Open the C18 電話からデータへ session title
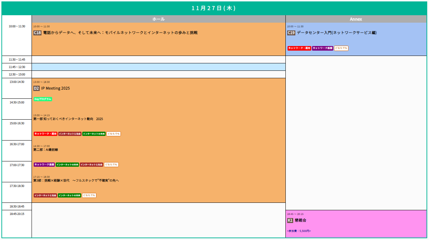The width and height of the screenshot is (429, 240). click(120, 33)
